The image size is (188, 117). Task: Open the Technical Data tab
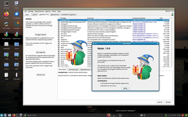73,69
